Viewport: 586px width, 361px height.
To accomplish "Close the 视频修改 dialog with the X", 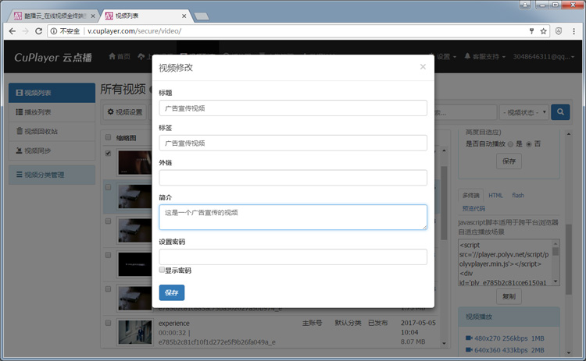I will [423, 67].
